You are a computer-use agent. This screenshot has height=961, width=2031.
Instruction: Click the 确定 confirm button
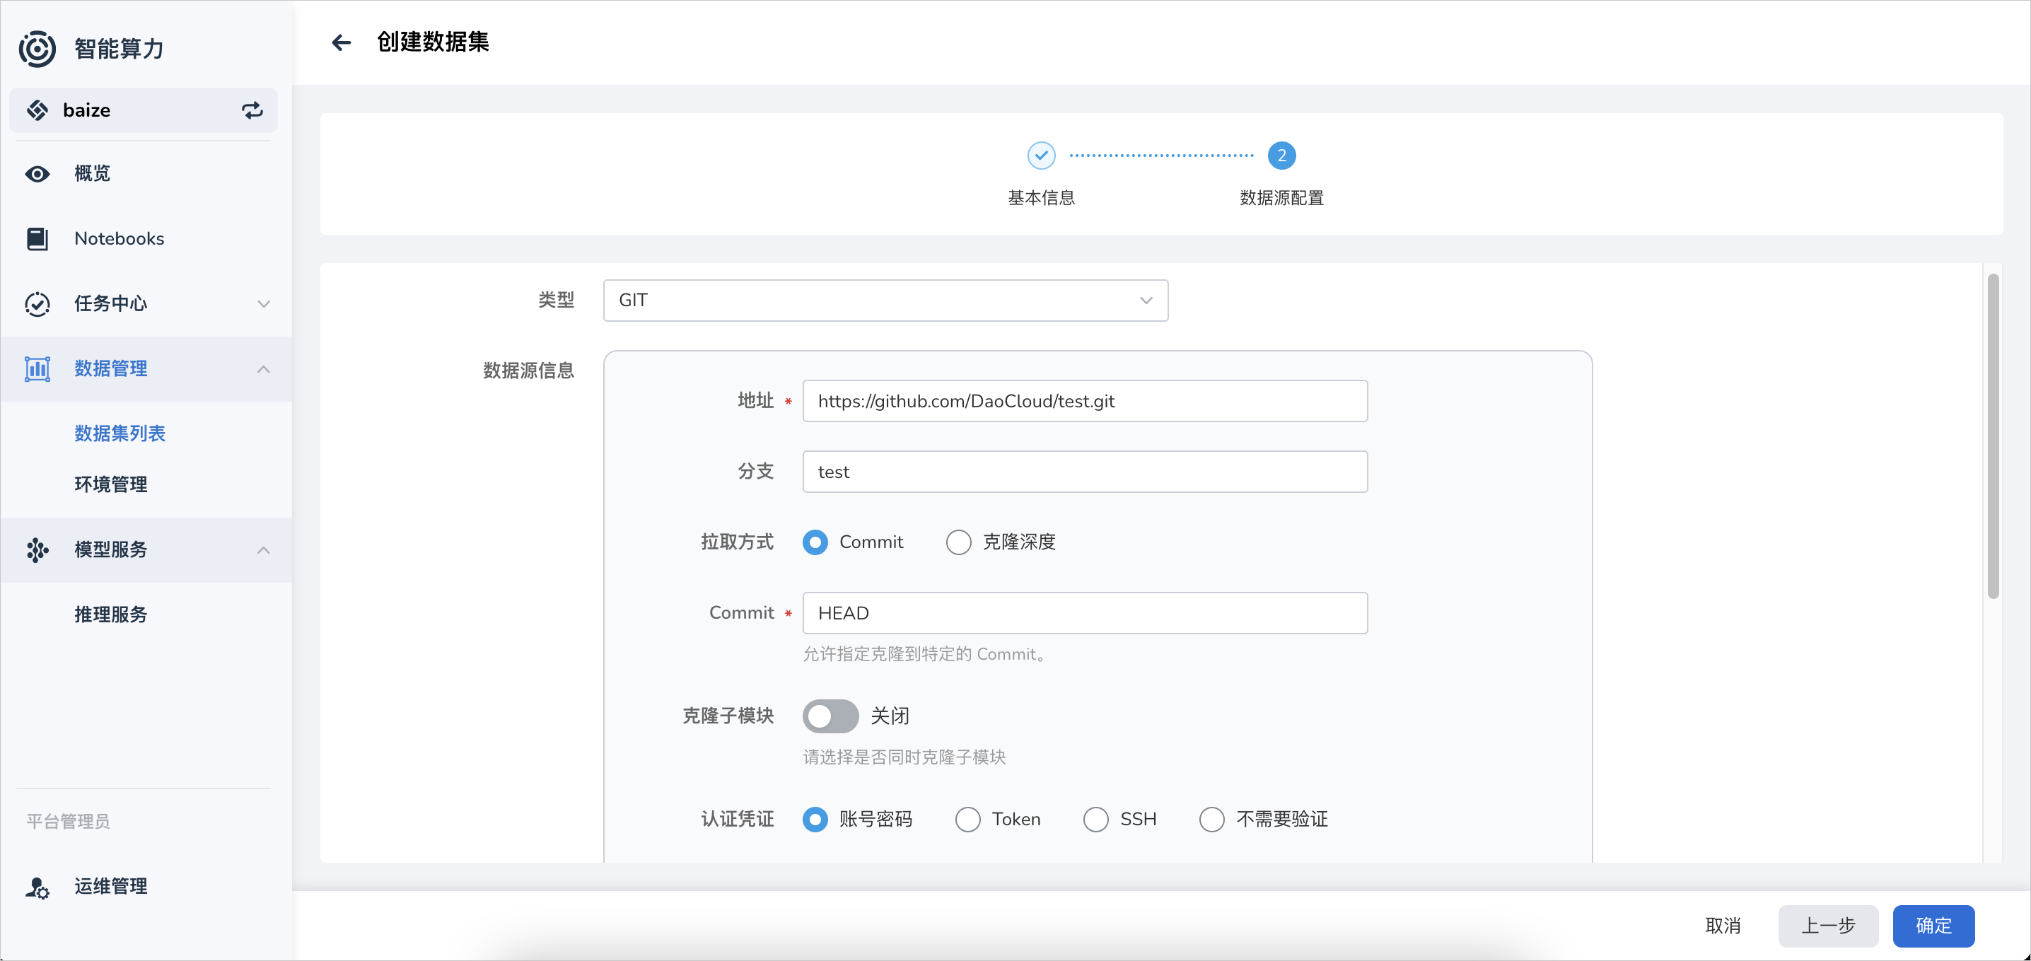click(x=1939, y=926)
